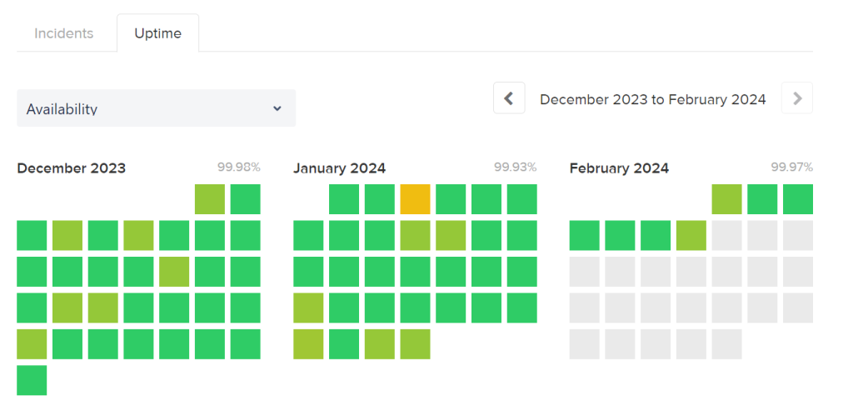The height and width of the screenshot is (411, 853).
Task: Click the 99.93% uptime figure
Action: point(515,168)
